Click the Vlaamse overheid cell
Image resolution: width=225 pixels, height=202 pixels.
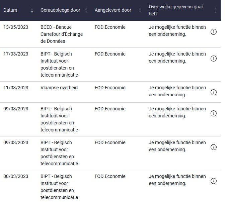coord(59,88)
